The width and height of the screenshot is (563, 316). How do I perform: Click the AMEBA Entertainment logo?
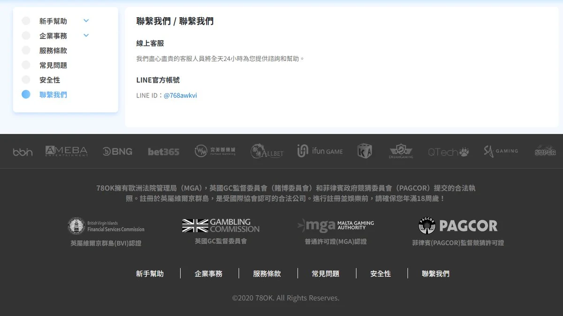pyautogui.click(x=66, y=151)
